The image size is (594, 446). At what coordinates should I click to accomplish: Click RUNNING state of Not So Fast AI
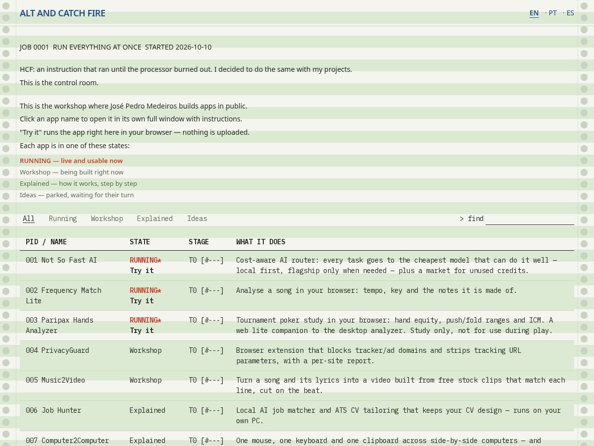coord(146,260)
